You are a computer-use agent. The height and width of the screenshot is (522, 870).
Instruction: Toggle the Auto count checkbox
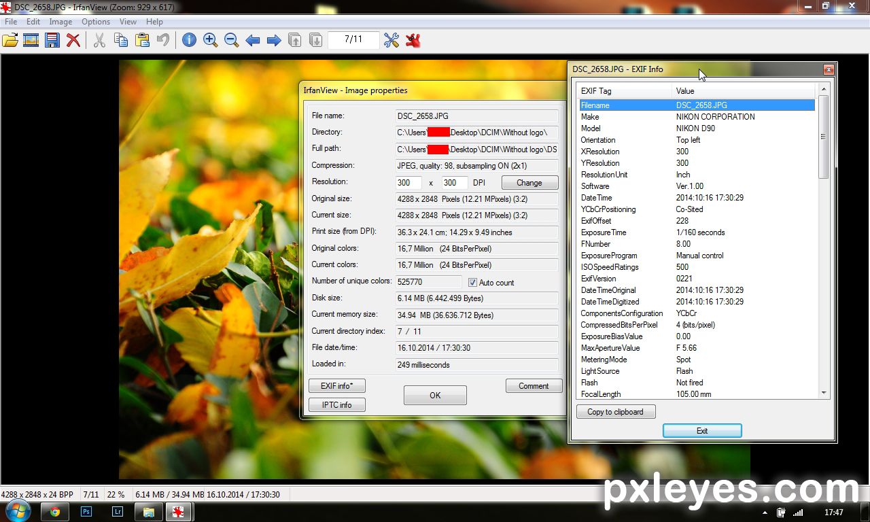tap(473, 282)
